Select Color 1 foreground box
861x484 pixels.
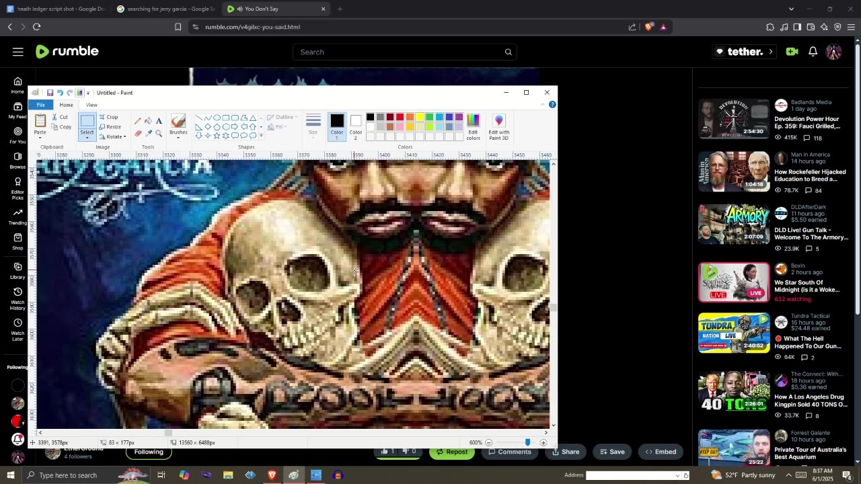[337, 125]
